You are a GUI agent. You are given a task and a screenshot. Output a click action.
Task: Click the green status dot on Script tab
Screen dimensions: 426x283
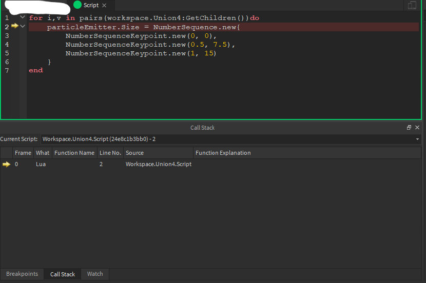tap(78, 5)
